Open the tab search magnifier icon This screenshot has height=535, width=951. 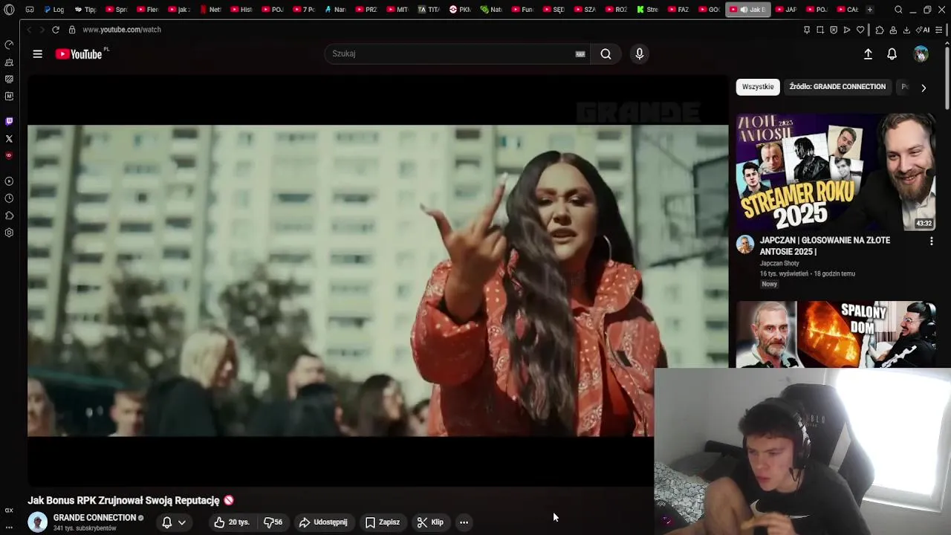pos(898,10)
